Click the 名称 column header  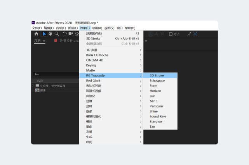tap(40, 81)
